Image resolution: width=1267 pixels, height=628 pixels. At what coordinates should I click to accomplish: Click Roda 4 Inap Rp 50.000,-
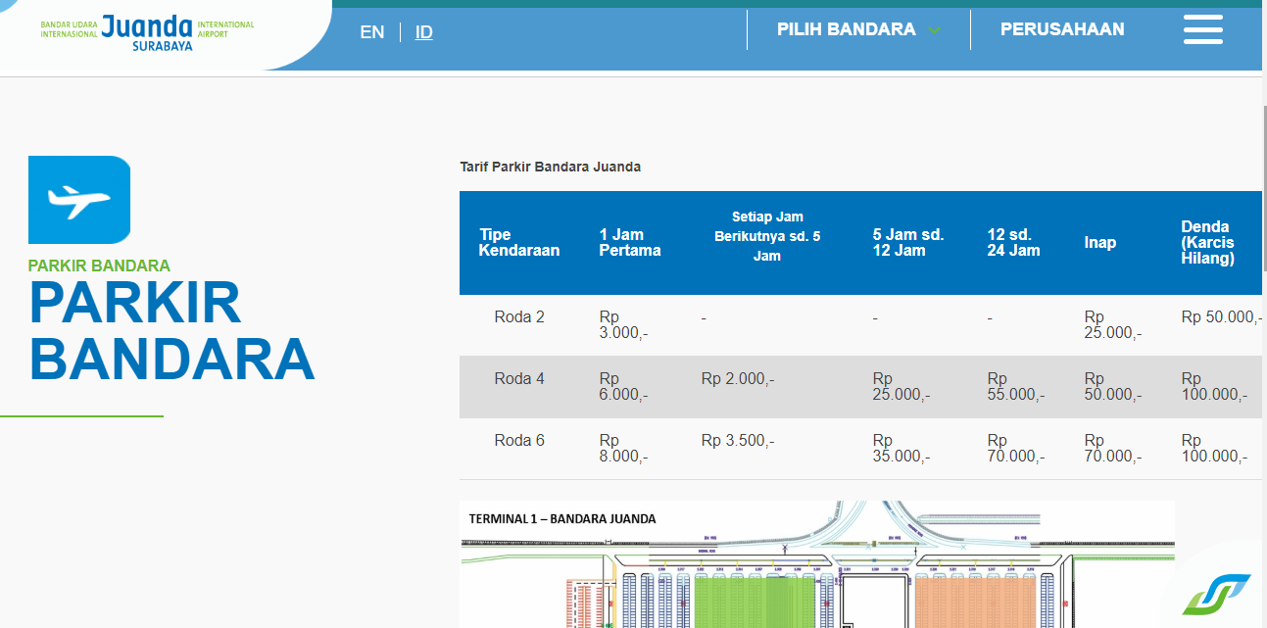(x=1113, y=387)
